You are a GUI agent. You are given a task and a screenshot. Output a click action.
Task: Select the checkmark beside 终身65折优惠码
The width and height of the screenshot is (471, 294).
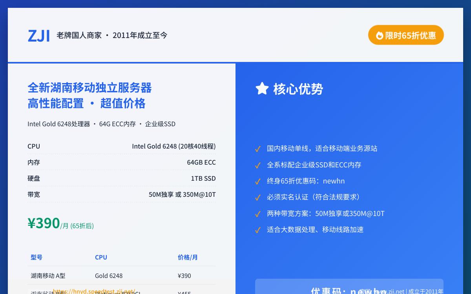click(x=258, y=181)
